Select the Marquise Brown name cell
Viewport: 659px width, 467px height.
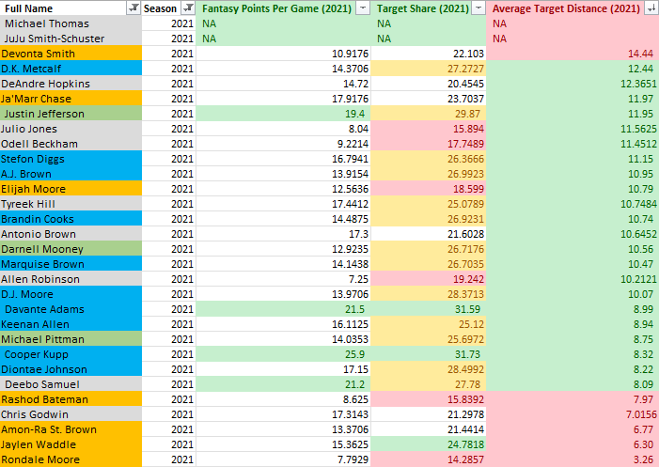[71, 264]
